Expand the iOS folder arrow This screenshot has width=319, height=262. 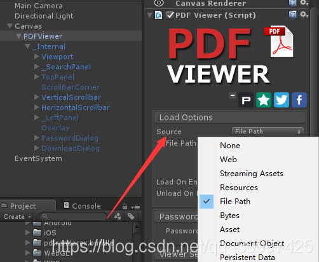[28, 232]
